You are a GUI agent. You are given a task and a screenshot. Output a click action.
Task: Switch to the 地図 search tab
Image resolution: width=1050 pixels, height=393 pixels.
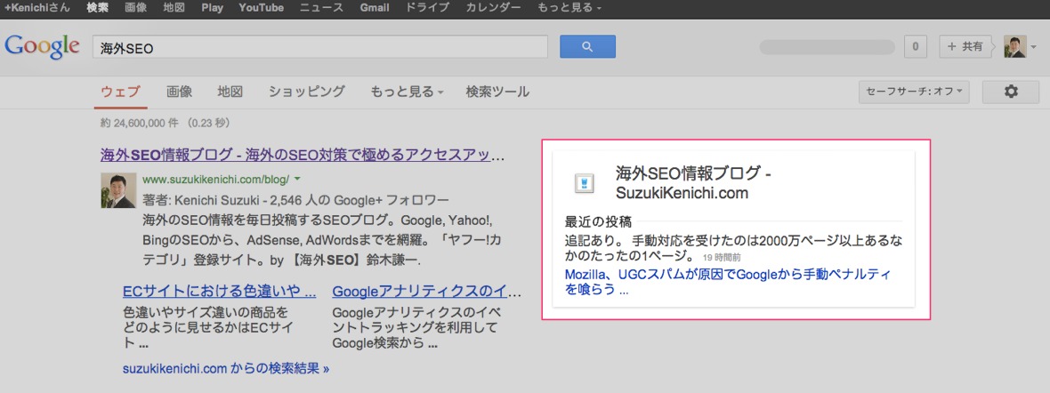pyautogui.click(x=230, y=92)
